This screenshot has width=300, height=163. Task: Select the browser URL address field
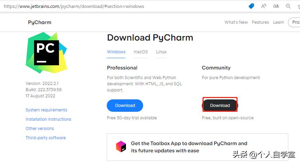tap(74, 6)
